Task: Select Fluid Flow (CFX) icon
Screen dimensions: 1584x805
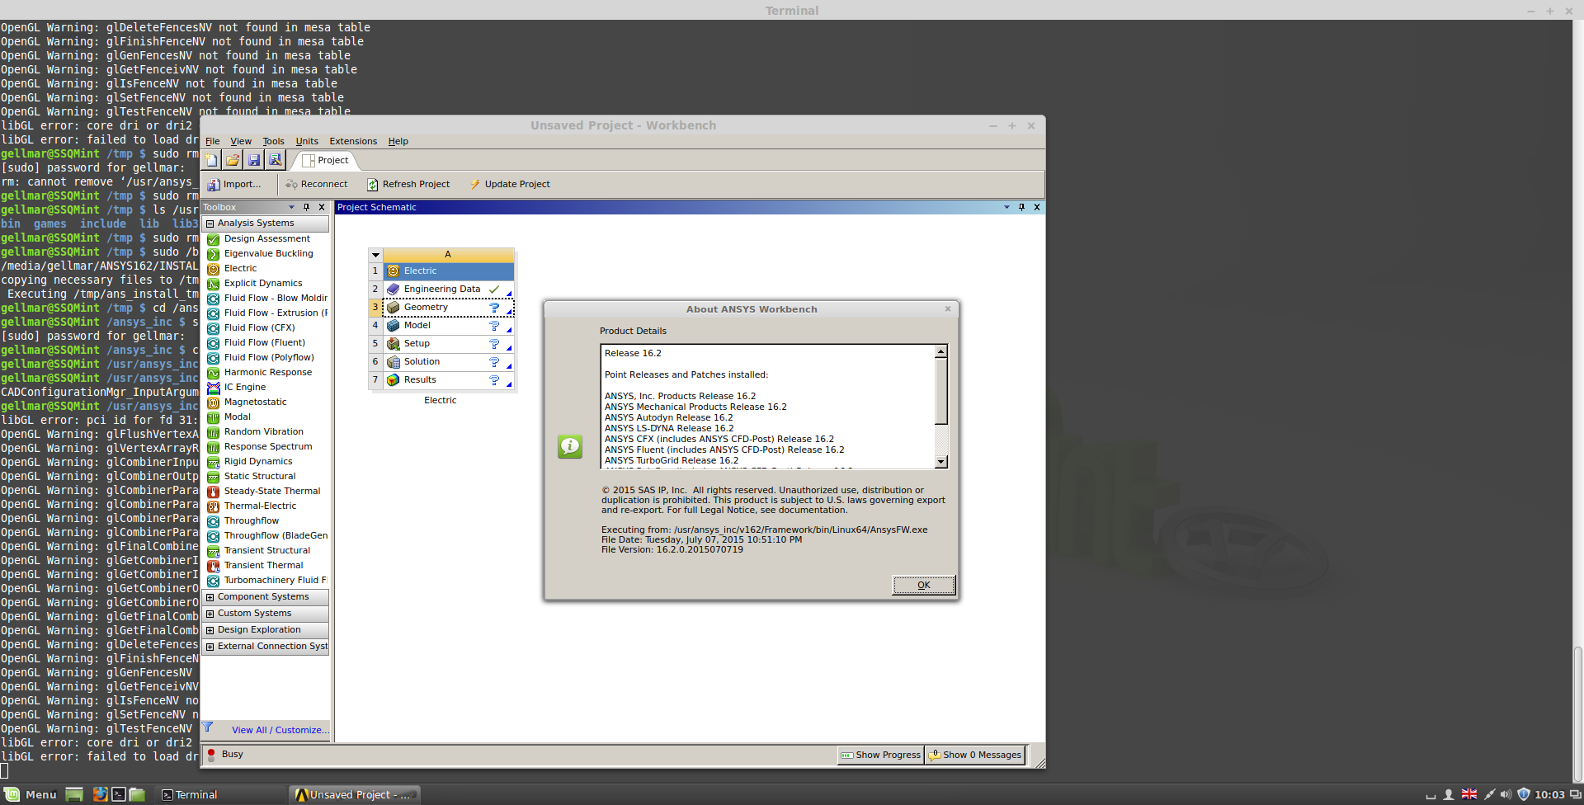Action: click(213, 328)
